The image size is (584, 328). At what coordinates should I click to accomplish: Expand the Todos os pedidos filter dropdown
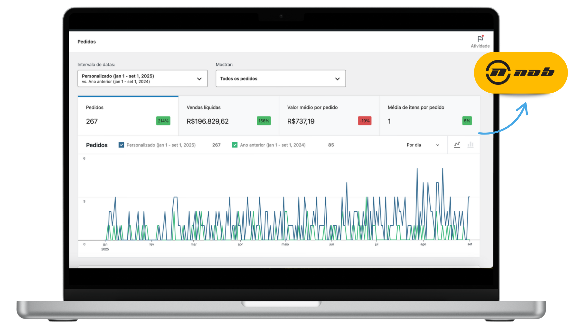(x=280, y=79)
